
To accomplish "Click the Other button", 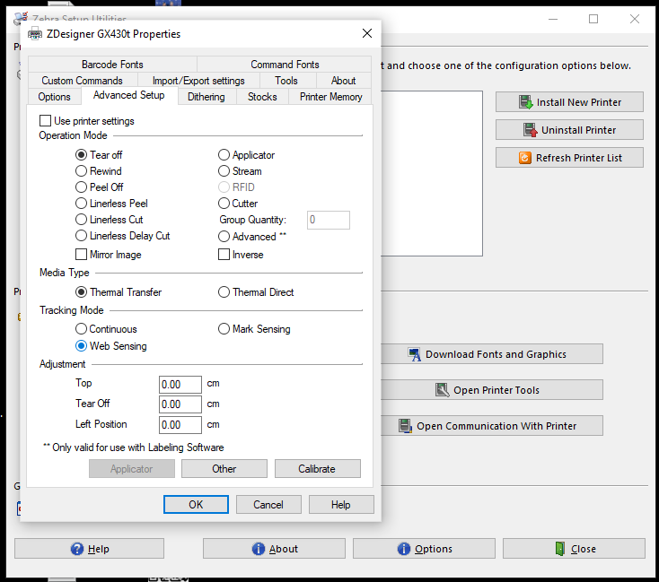I will click(224, 469).
